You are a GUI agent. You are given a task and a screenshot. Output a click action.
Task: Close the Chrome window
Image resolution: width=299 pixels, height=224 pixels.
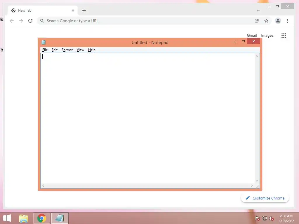pyautogui.click(x=287, y=6)
